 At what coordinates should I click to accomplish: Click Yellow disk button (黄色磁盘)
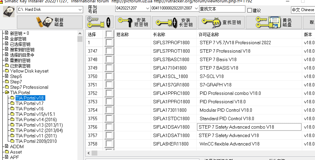274,22
